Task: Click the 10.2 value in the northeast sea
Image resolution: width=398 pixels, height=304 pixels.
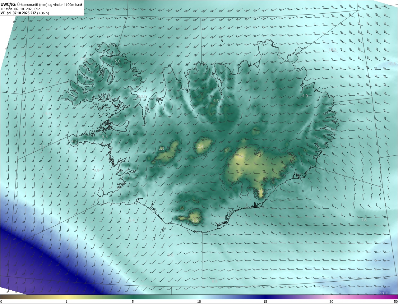Action: [x=332, y=50]
